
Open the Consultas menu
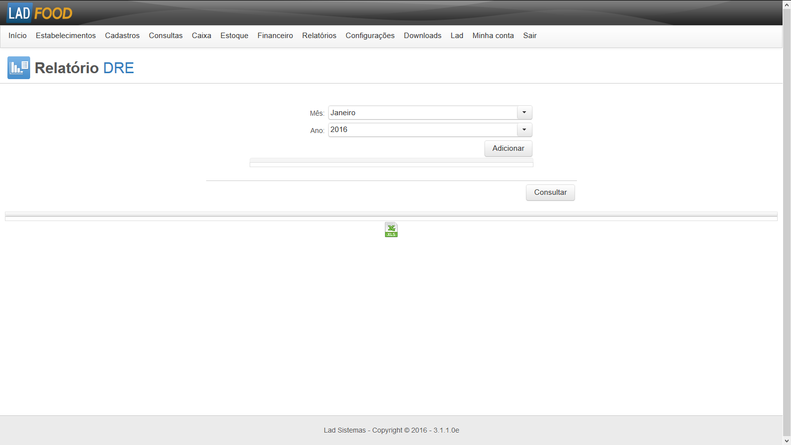(x=166, y=36)
